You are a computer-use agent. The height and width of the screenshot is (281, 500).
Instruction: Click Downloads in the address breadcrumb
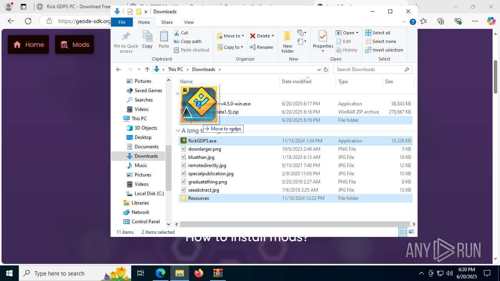[x=204, y=69]
